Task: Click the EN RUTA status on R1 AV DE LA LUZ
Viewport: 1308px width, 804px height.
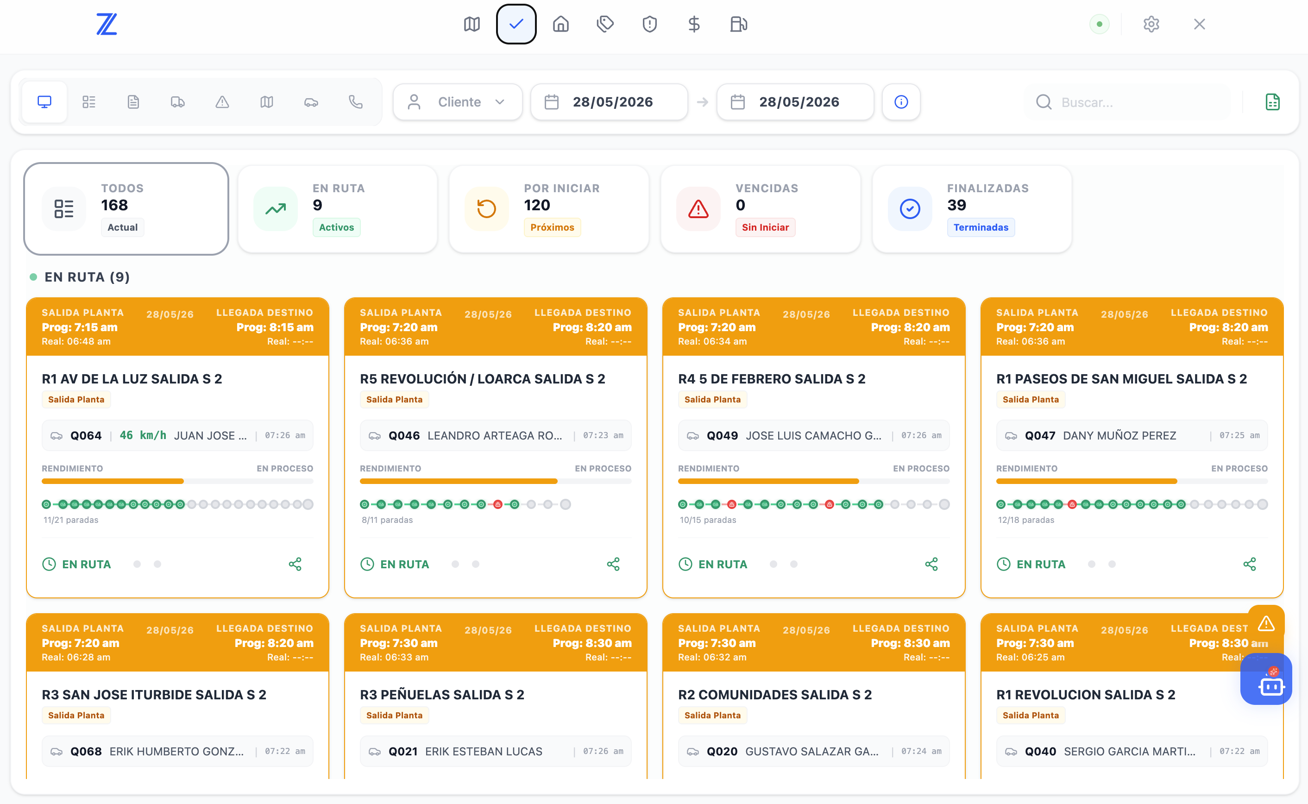Action: 76,564
